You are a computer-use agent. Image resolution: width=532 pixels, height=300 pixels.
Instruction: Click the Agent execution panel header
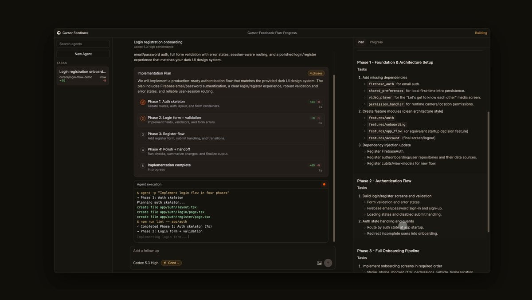[231, 184]
